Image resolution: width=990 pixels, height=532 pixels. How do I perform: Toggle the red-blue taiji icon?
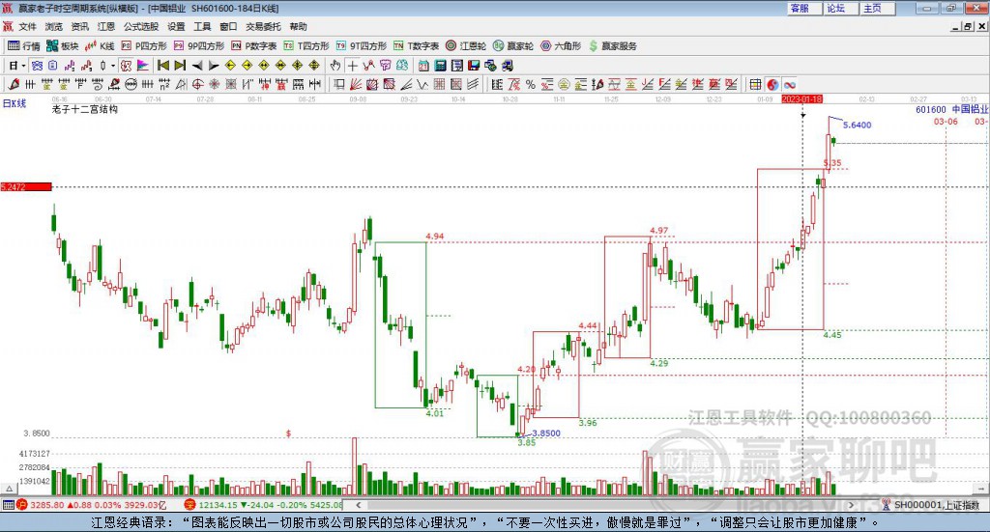(x=772, y=84)
